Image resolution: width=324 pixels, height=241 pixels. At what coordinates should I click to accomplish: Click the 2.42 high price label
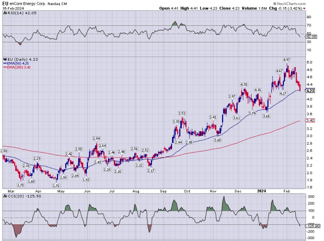[69, 154]
